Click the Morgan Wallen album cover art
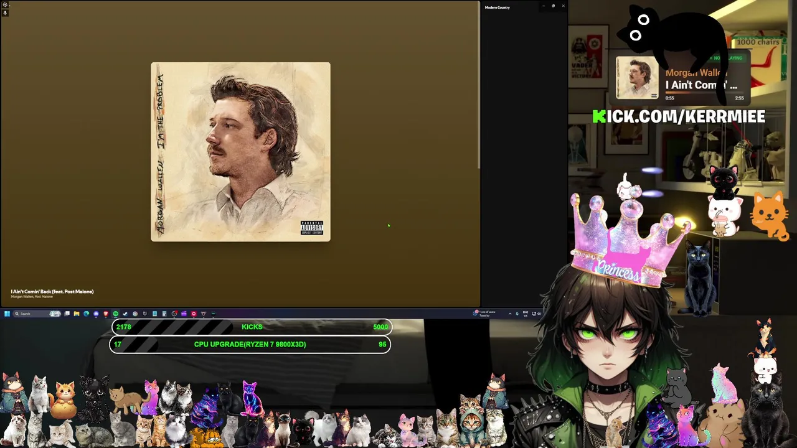 coord(240,152)
